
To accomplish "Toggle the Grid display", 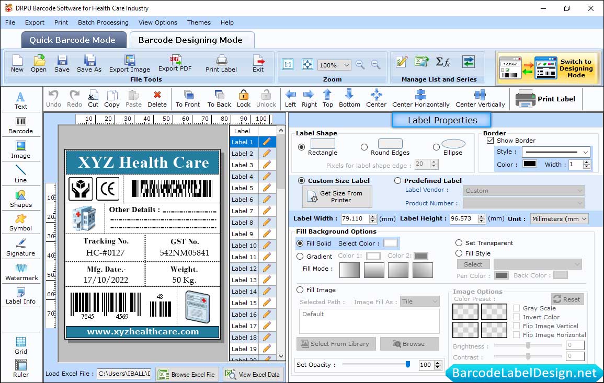I will click(21, 345).
